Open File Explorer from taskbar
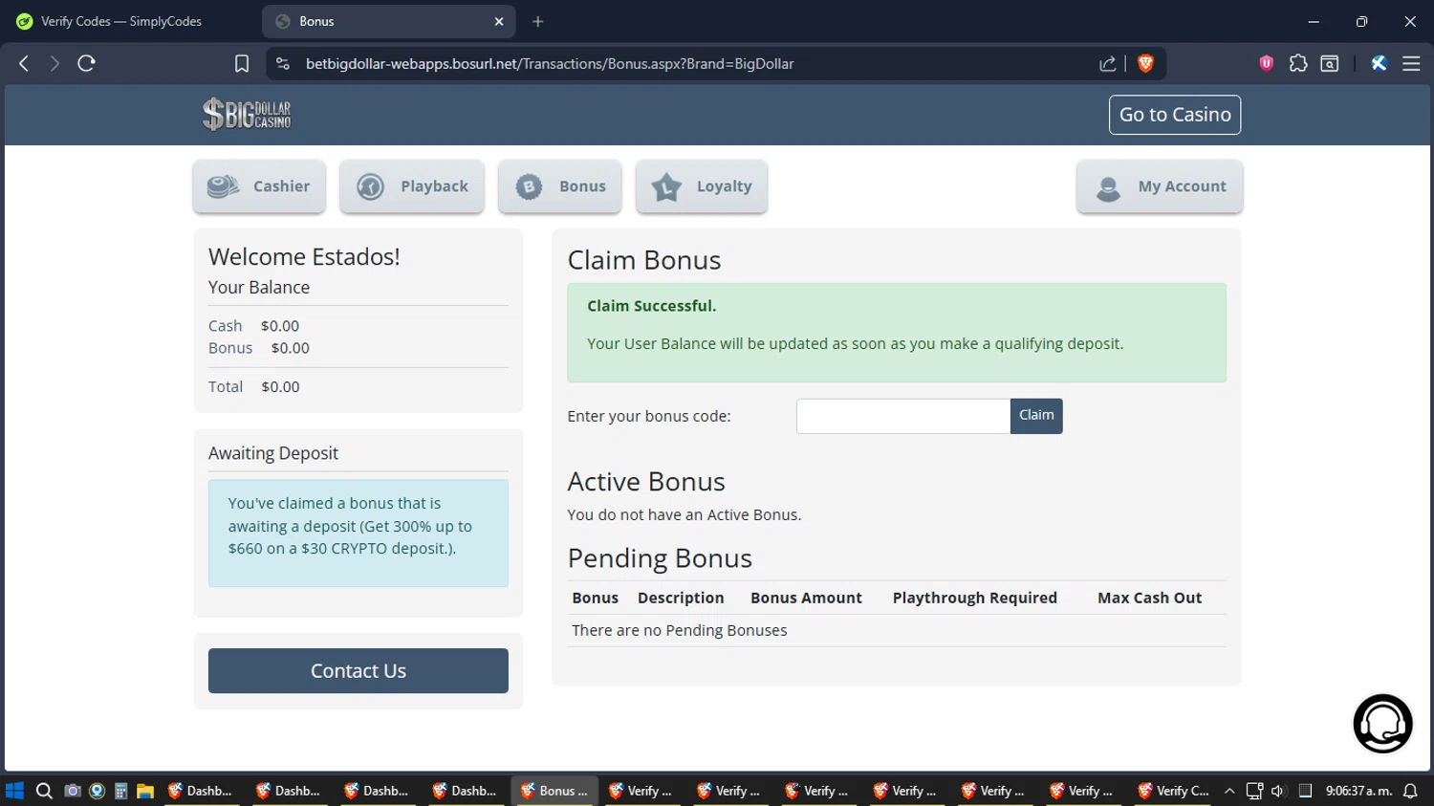 (145, 791)
